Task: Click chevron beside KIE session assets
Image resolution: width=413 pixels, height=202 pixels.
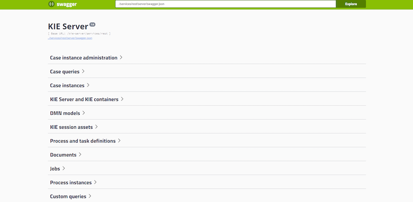Action: [96, 127]
